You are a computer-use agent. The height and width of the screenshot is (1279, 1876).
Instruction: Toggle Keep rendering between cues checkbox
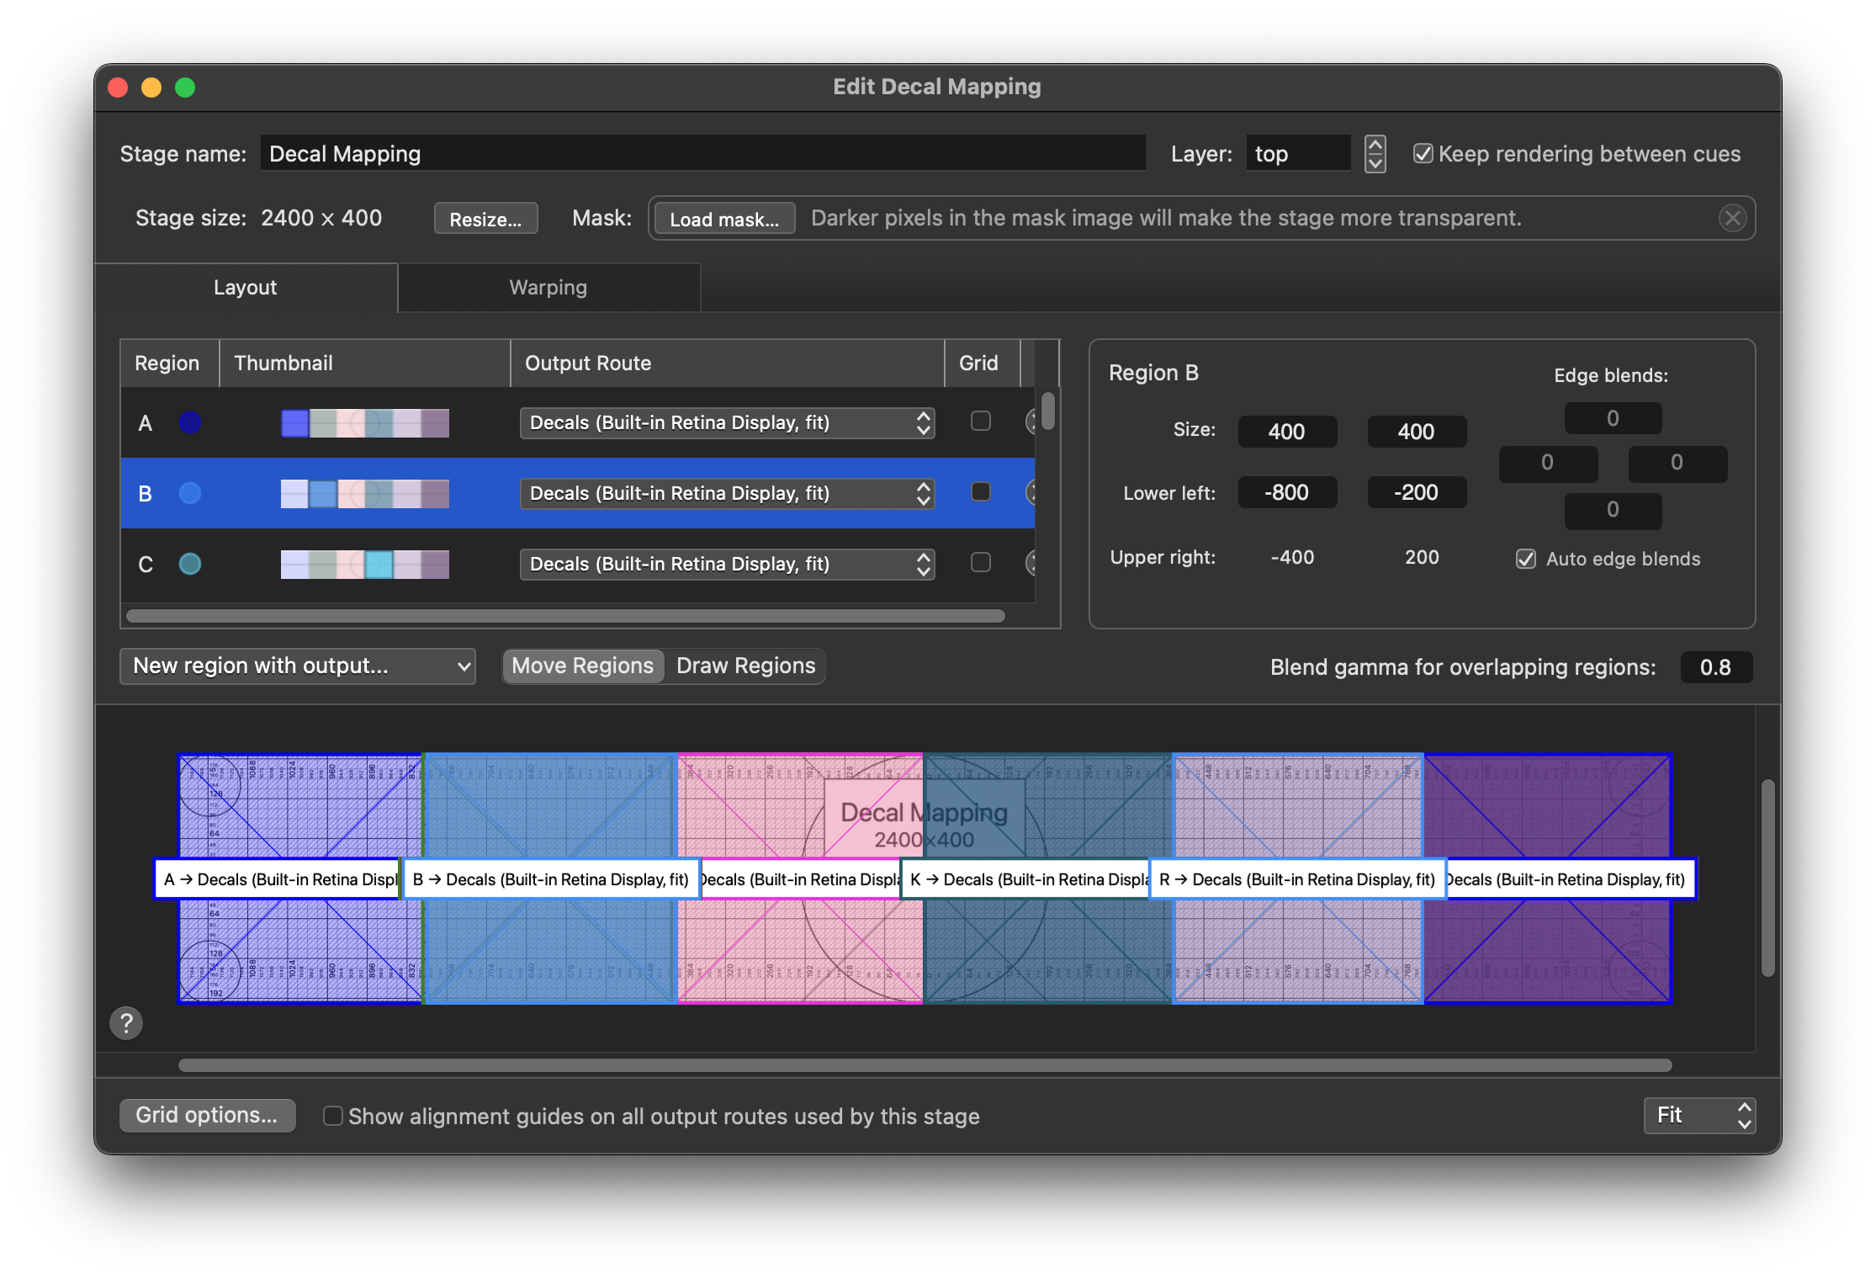(x=1423, y=154)
